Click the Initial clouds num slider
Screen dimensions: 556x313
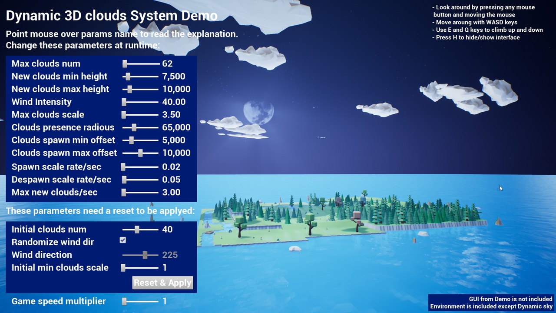(x=141, y=230)
